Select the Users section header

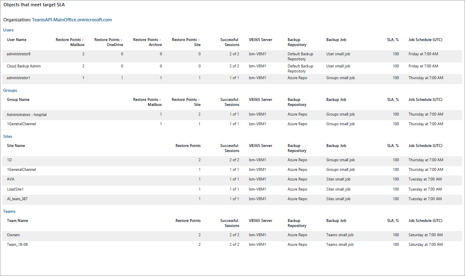(8, 30)
